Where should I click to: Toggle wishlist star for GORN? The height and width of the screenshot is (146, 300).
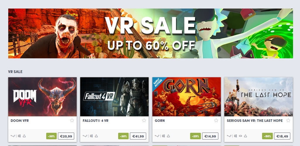click(x=216, y=120)
